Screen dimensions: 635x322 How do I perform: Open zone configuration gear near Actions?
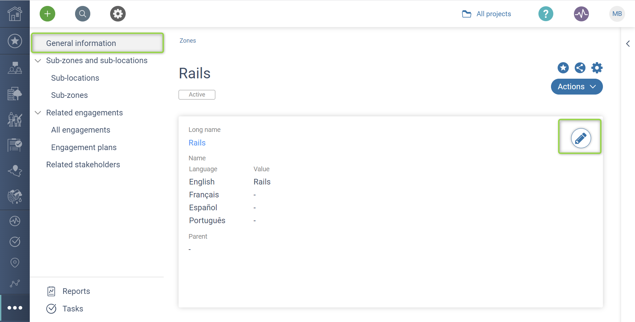[x=597, y=68]
